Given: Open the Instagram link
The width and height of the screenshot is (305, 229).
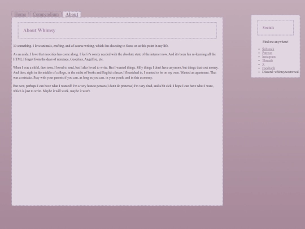Looking at the screenshot, I should [x=269, y=57].
